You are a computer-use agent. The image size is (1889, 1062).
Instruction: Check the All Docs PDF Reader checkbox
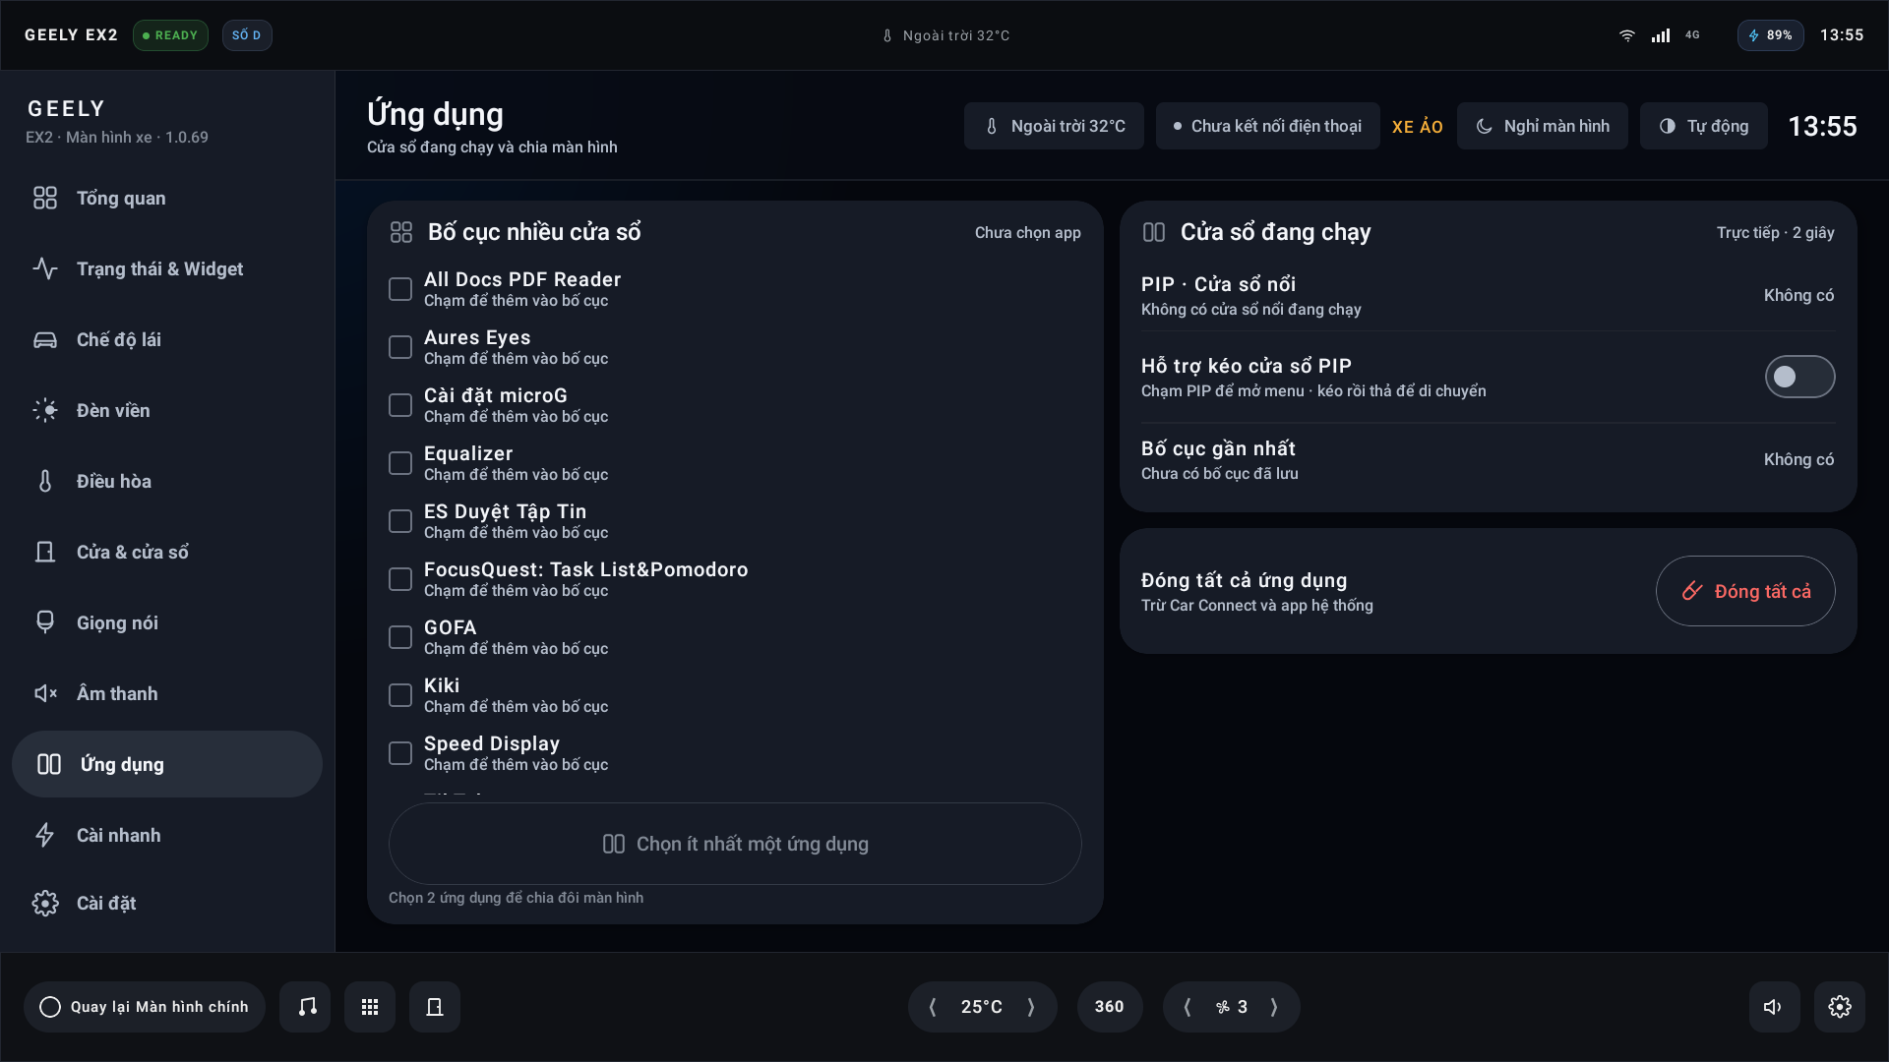(400, 289)
